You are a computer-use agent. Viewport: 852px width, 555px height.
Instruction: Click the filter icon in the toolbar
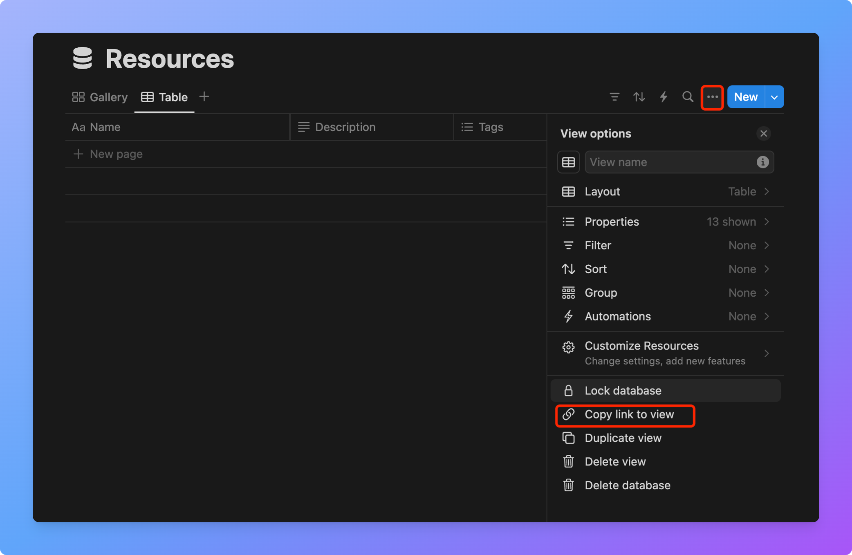click(614, 97)
